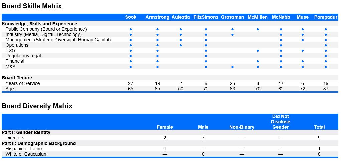341x162 pixels.
Task: Select the M&A dot under Grossman
Action: (x=232, y=67)
